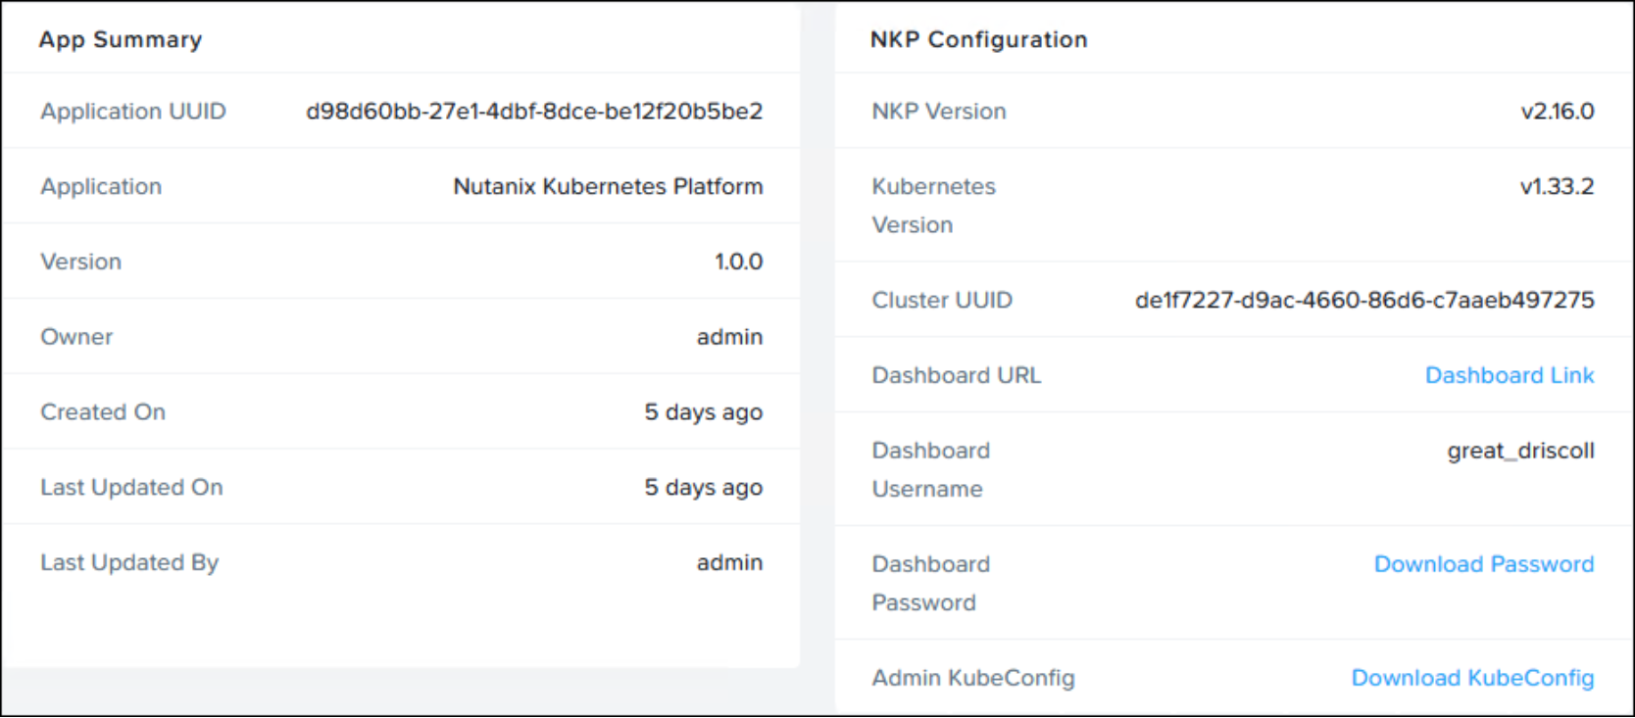The width and height of the screenshot is (1635, 718).
Task: Click the Dashboard Username label
Action: tap(931, 470)
